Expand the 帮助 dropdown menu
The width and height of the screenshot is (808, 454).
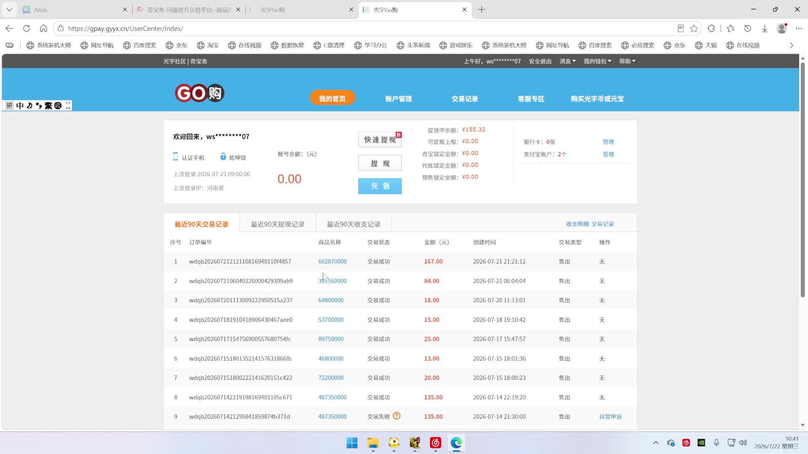tap(627, 61)
